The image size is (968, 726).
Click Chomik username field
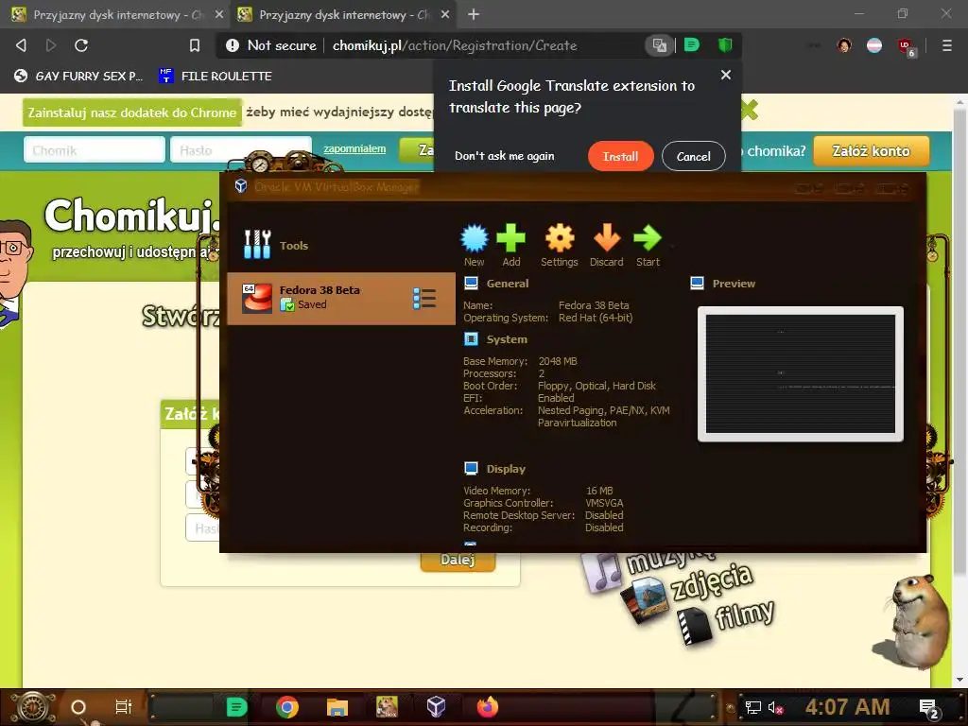(x=95, y=150)
